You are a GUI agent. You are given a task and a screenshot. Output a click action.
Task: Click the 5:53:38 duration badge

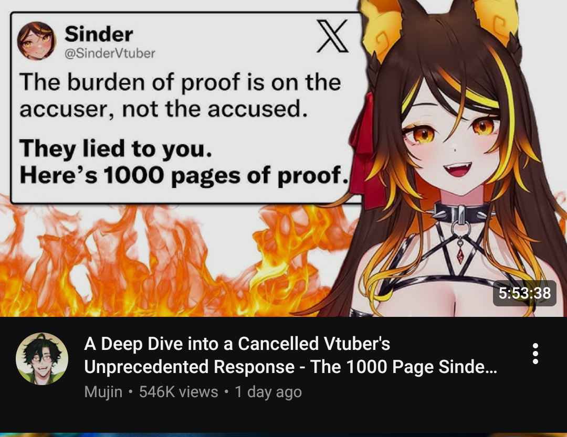tap(524, 293)
